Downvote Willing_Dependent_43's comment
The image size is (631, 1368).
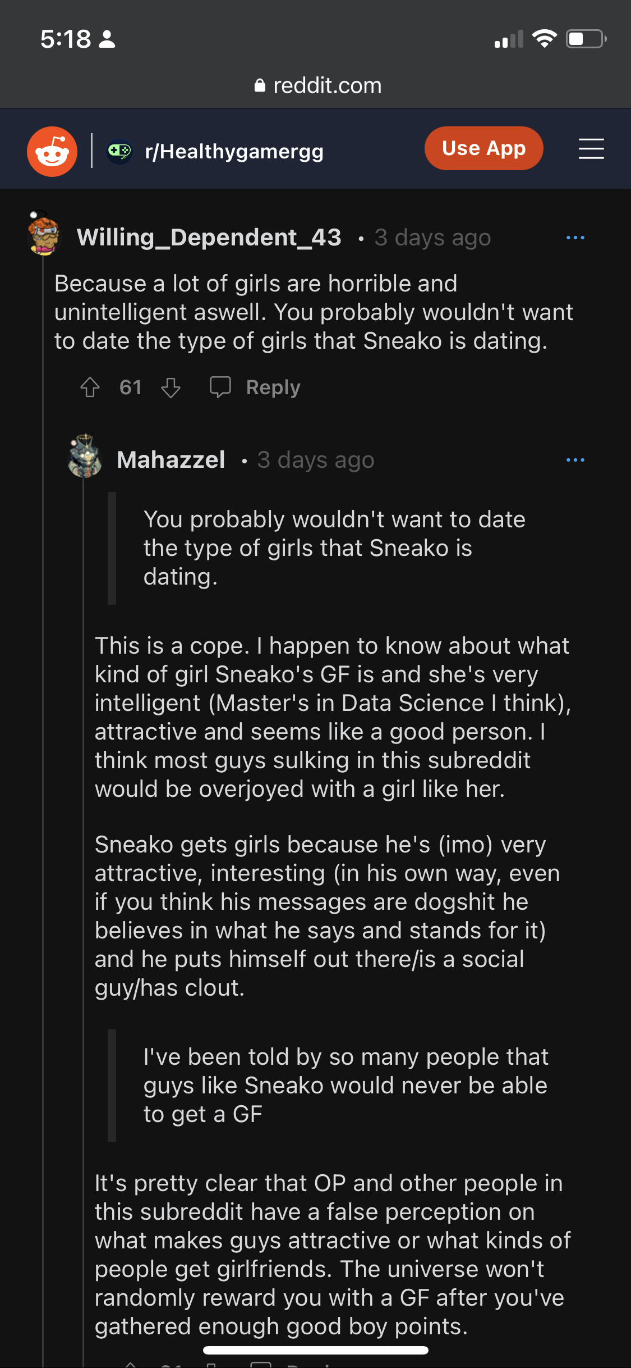171,387
